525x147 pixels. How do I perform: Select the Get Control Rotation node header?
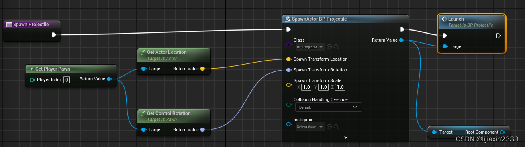173,116
